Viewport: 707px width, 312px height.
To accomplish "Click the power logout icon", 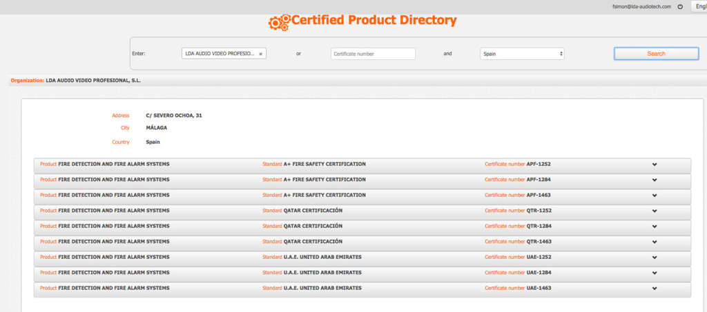I will click(x=680, y=7).
